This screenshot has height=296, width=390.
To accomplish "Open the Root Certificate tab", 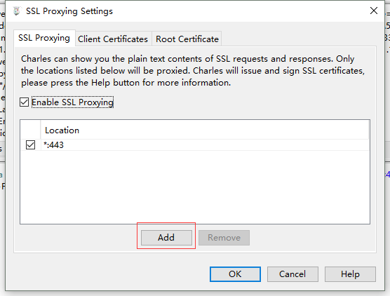I will 187,39.
